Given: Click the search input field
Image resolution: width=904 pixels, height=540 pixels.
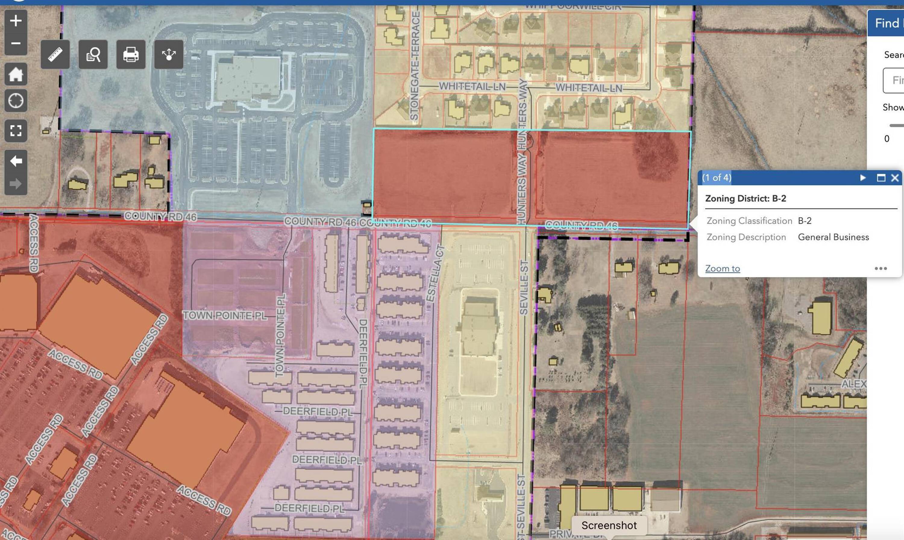Looking at the screenshot, I should [x=895, y=80].
